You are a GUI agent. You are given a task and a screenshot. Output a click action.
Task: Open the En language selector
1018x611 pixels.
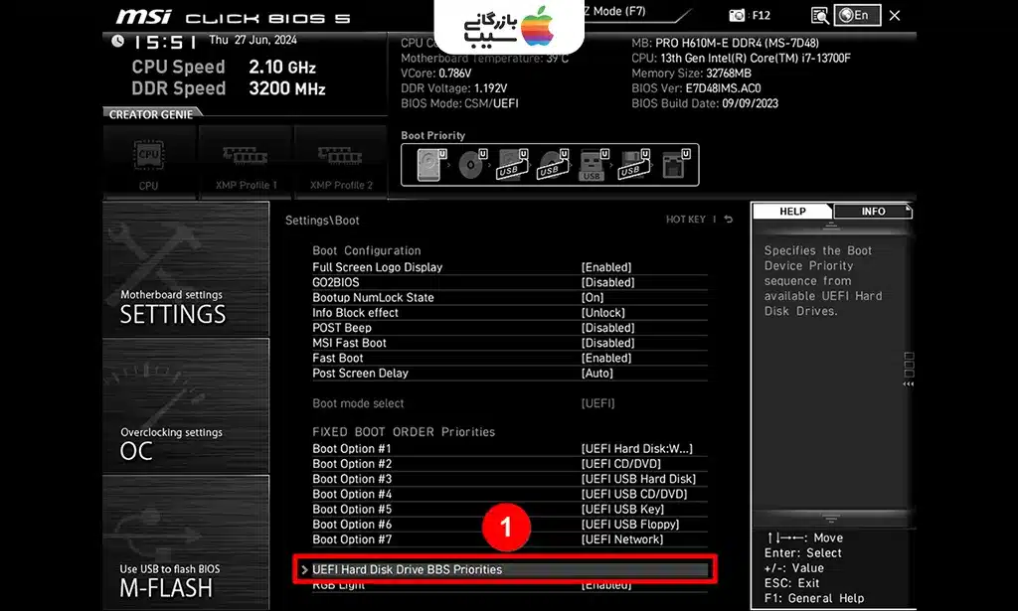[x=857, y=15]
